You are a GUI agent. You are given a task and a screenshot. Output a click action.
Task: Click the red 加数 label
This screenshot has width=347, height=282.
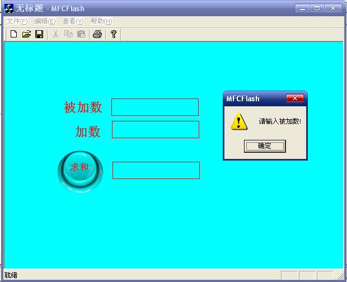click(88, 131)
